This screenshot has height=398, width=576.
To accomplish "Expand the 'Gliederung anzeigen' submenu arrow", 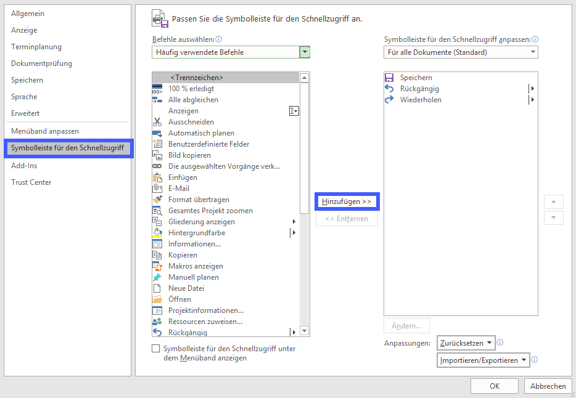I will click(294, 222).
